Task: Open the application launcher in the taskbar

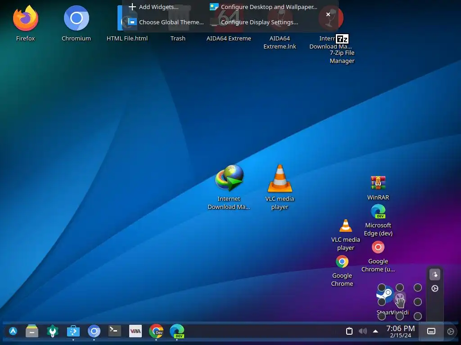Action: pyautogui.click(x=13, y=331)
